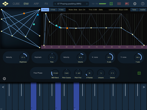Click the teal marker on envelope curve
147x110 pixels.
click(x=56, y=26)
